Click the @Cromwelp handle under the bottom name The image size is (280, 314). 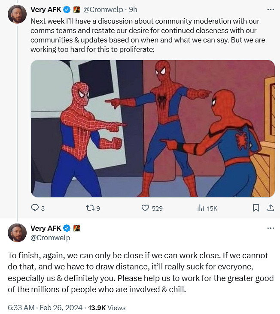(x=50, y=237)
